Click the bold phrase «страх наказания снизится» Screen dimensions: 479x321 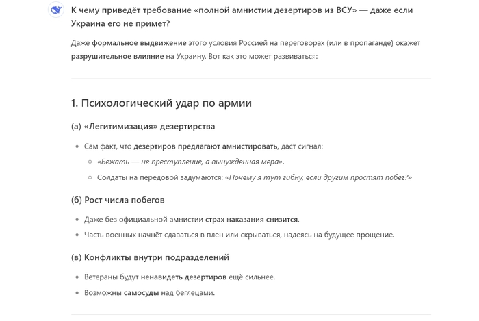252,220
